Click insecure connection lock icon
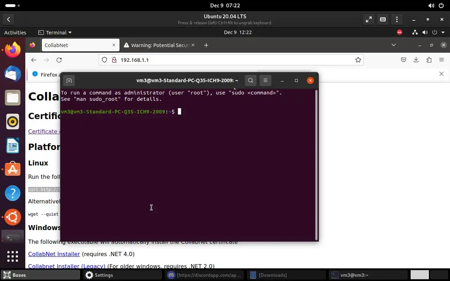The image size is (450, 281). point(114,60)
